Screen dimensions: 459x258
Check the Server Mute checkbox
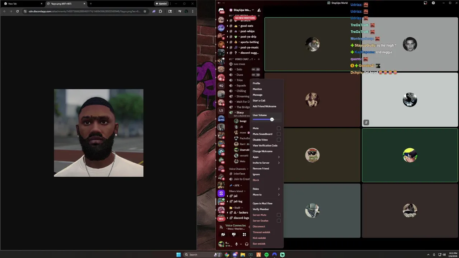point(279,215)
